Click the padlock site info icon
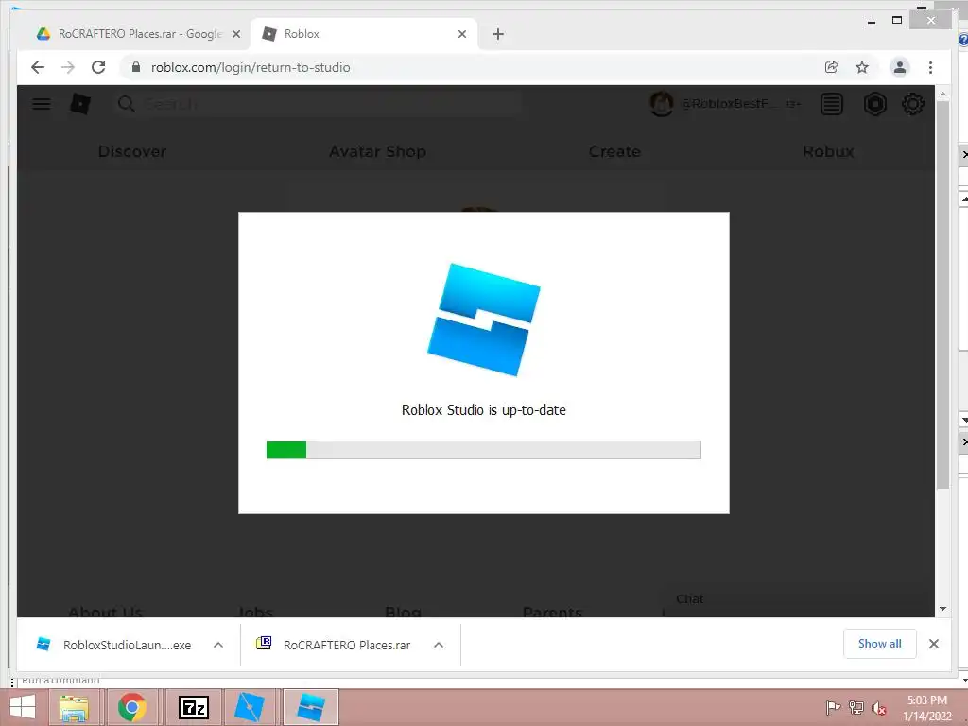968x726 pixels. click(136, 67)
